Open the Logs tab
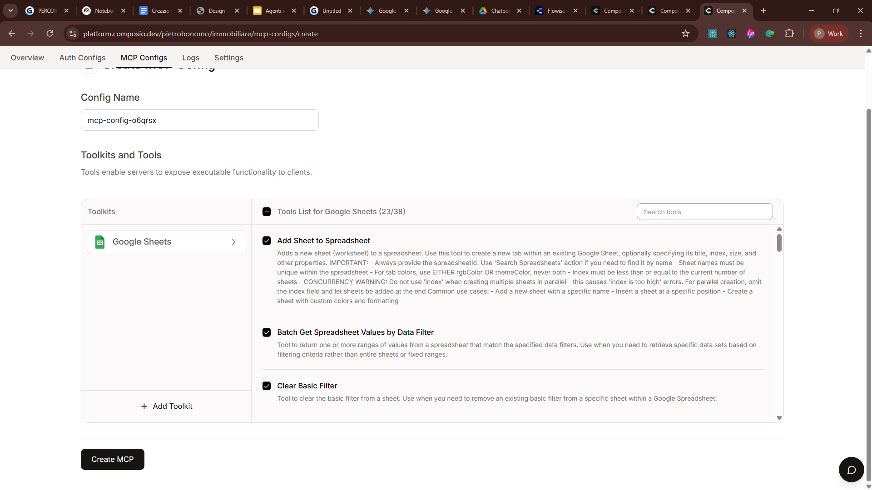Image resolution: width=872 pixels, height=490 pixels. pos(191,58)
